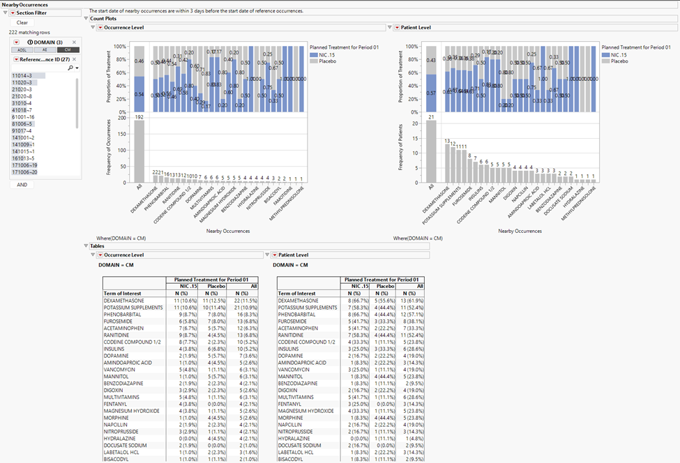Click NIC .15 legend swatch in Patient Level plot

(605, 55)
